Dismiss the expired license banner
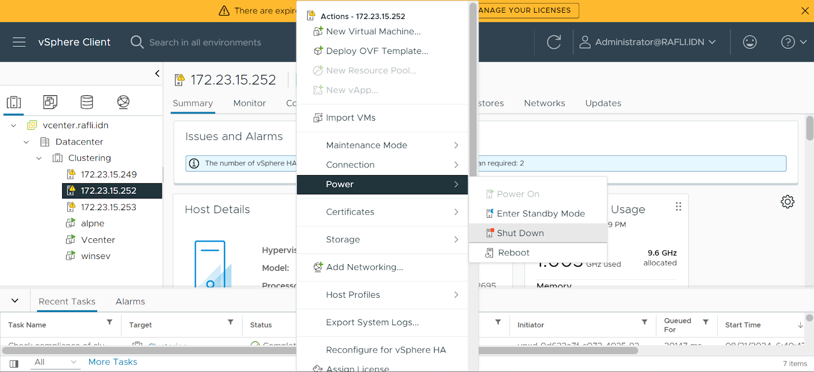 click(805, 11)
